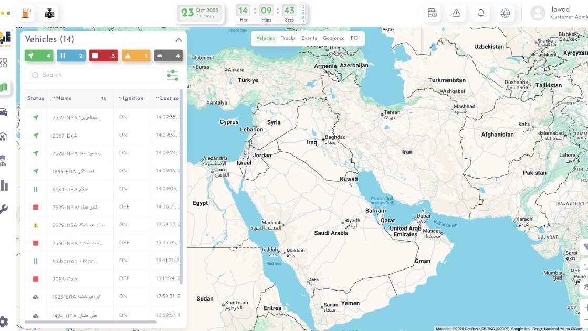The height and width of the screenshot is (331, 588).
Task: Open the globe language selector
Action: 505,13
